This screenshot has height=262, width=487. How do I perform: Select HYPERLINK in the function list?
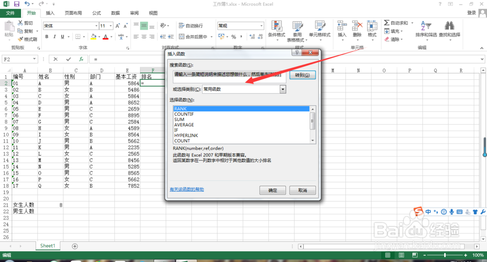point(186,136)
